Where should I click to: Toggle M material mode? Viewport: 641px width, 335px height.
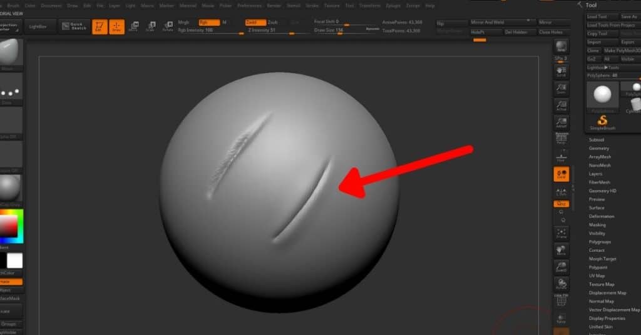point(224,22)
